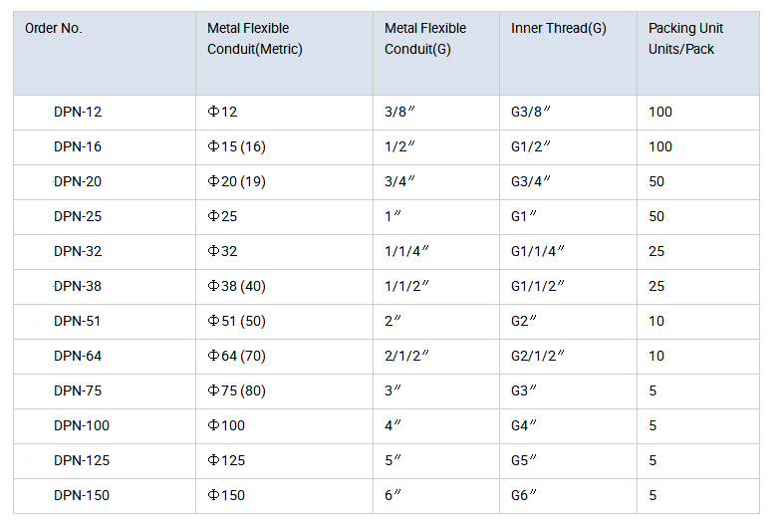Click order number DPN-38
Image resolution: width=779 pixels, height=524 pixels.
(78, 286)
